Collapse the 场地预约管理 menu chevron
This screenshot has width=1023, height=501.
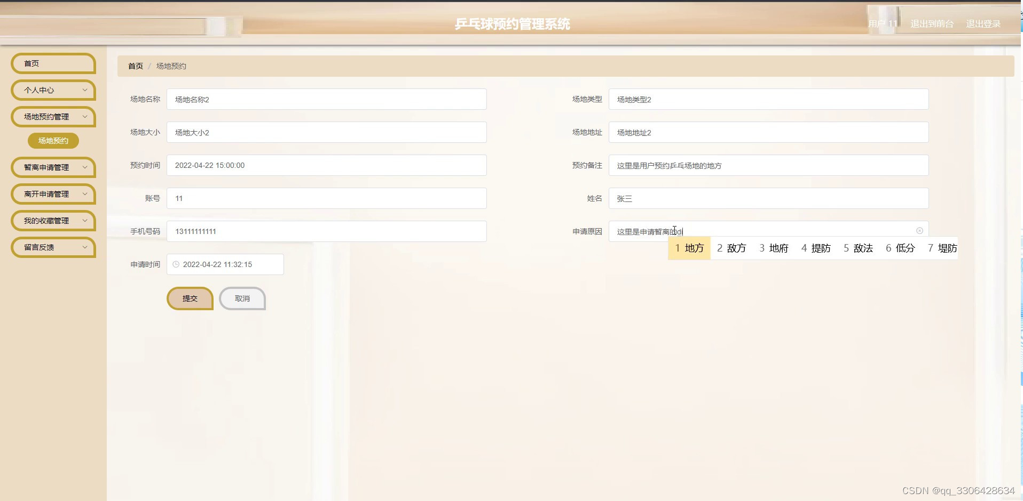point(84,117)
